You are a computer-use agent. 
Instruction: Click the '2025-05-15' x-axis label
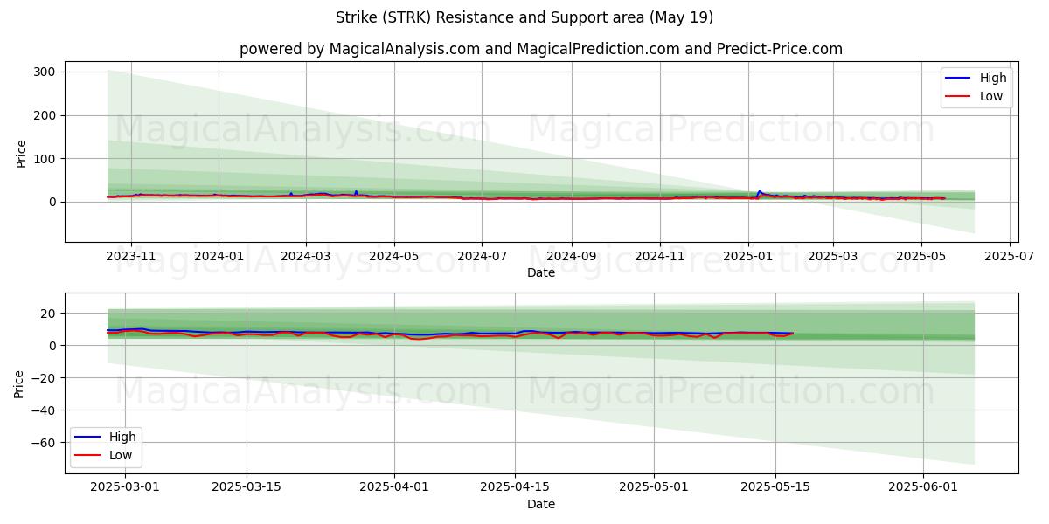point(775,489)
